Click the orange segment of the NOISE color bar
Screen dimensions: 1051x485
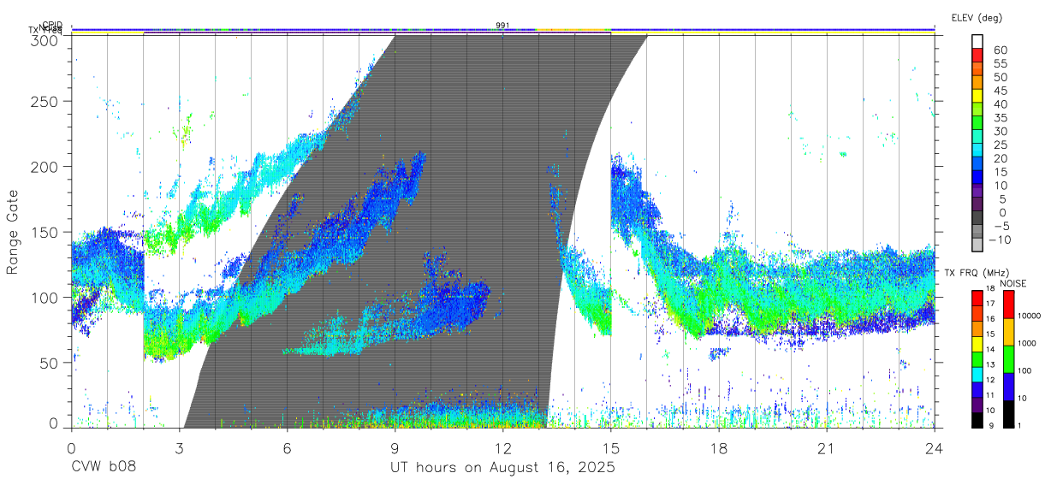(x=1007, y=332)
